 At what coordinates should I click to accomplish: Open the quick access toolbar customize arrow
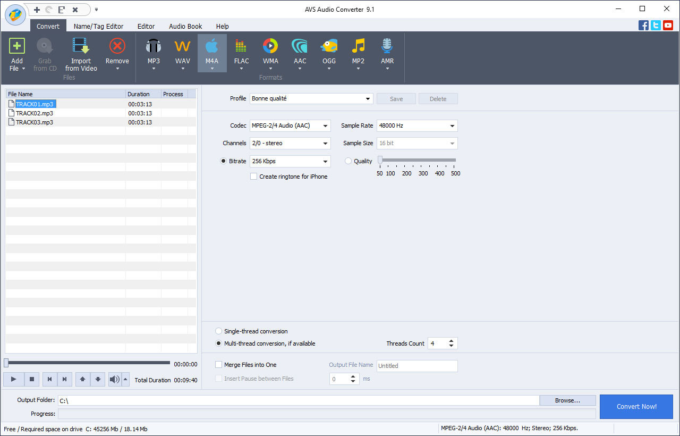click(x=96, y=10)
